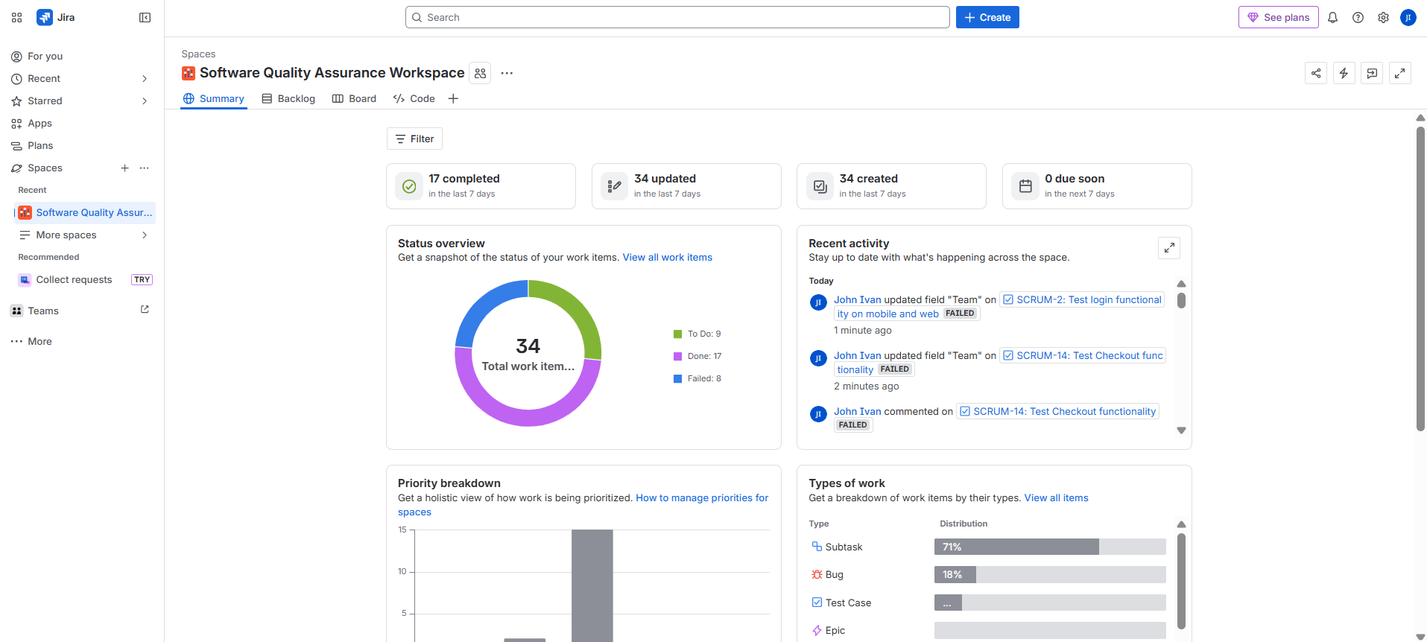
Task: Collapse the sidebar with the panel icon
Action: tap(145, 17)
